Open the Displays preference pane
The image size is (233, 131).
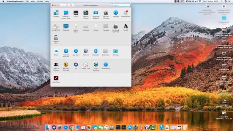(x=66, y=27)
